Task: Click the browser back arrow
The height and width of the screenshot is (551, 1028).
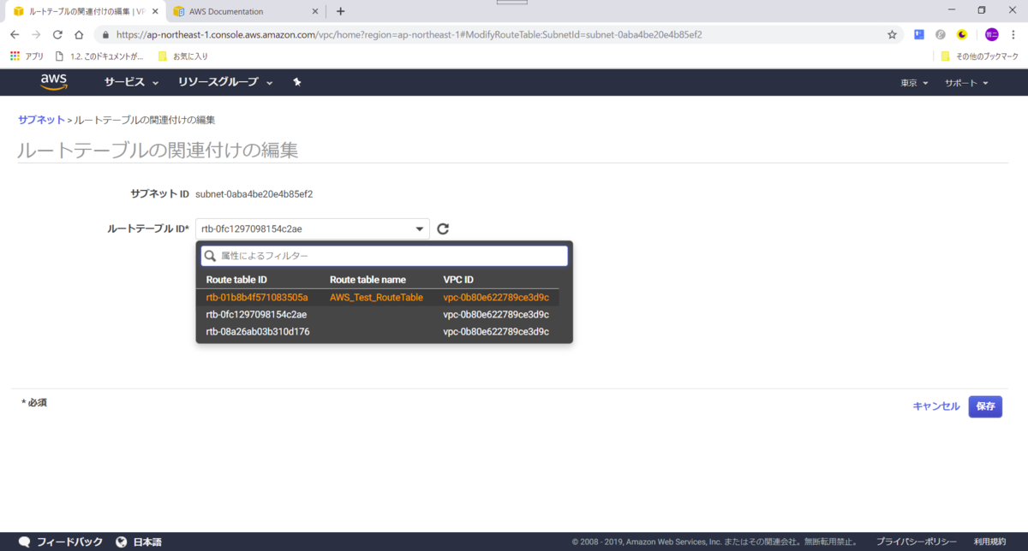Action: coord(15,35)
